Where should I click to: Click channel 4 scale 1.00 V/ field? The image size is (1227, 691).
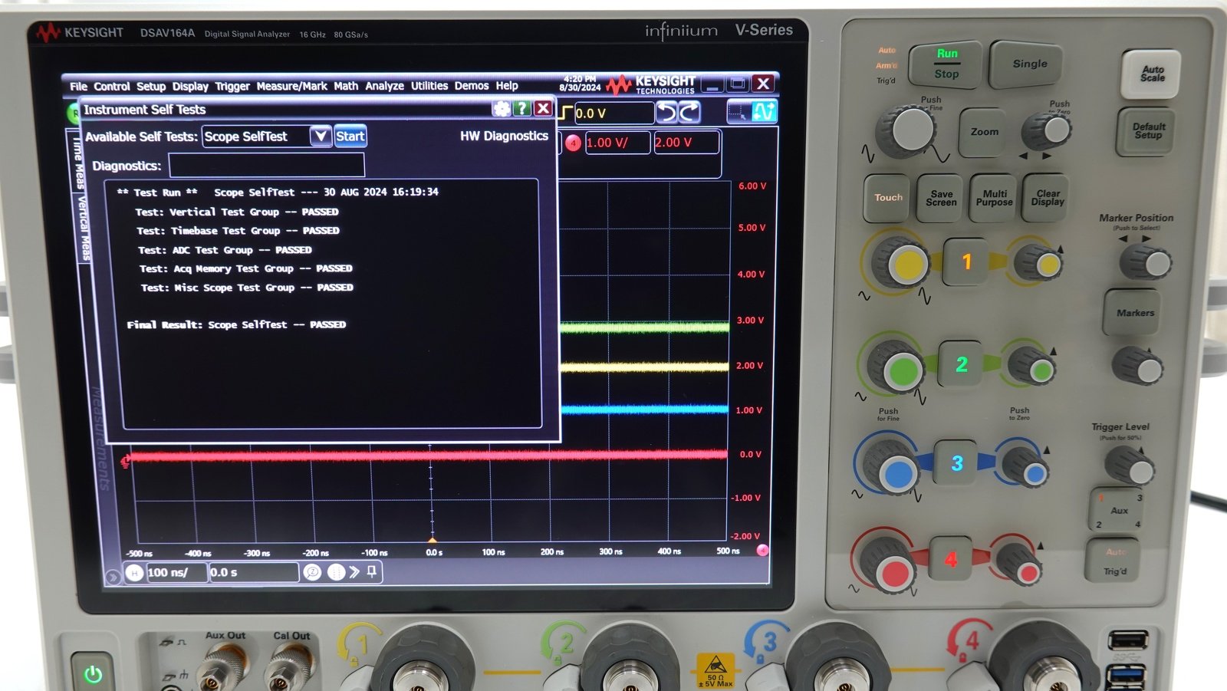(x=617, y=143)
